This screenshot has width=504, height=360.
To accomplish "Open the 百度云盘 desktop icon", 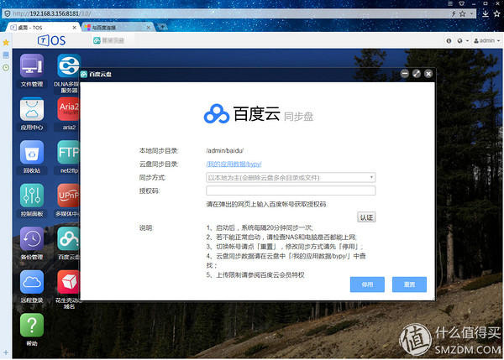I will tap(69, 238).
